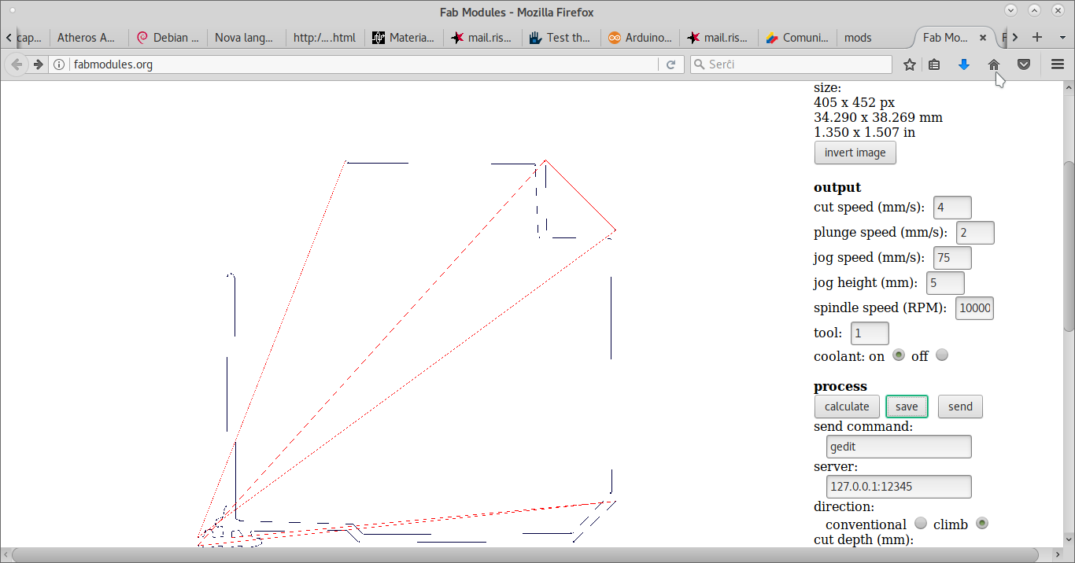The height and width of the screenshot is (563, 1075).
Task: Switch to the Materia... tab
Action: click(404, 37)
